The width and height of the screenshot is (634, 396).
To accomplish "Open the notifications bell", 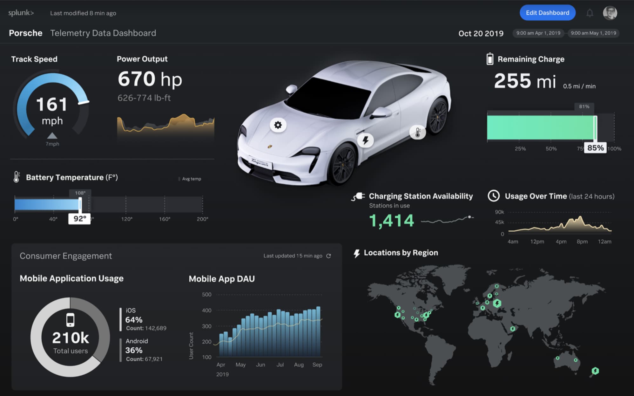I will pyautogui.click(x=590, y=13).
